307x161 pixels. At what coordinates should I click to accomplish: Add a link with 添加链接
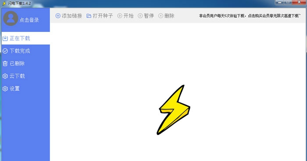[72, 16]
